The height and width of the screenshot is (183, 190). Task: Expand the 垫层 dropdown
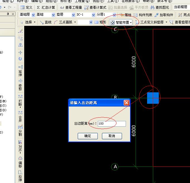(73, 15)
